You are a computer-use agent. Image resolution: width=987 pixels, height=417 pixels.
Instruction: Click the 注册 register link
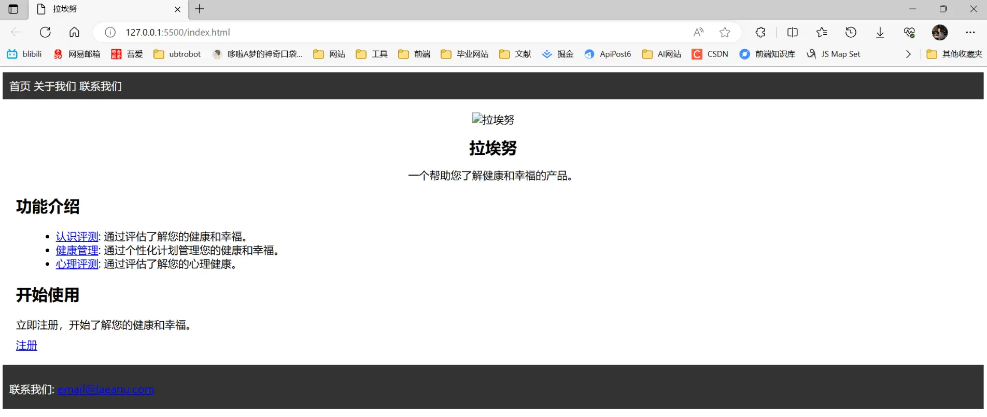point(26,345)
